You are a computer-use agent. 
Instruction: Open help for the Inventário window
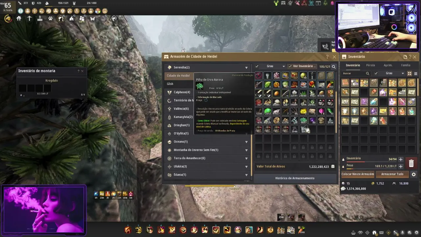click(x=410, y=57)
